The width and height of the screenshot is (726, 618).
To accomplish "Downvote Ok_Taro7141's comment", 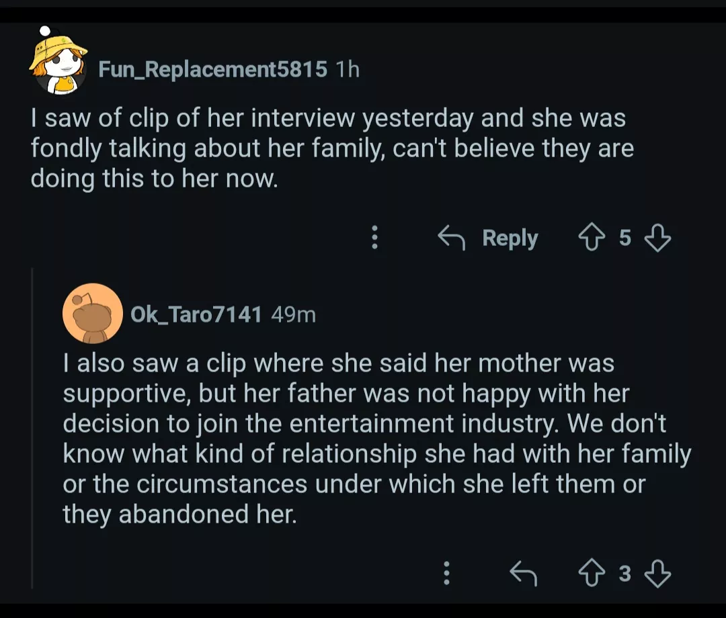I will (657, 573).
